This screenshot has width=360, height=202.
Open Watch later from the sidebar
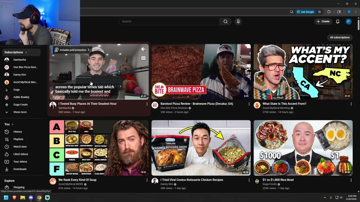pyautogui.click(x=21, y=147)
